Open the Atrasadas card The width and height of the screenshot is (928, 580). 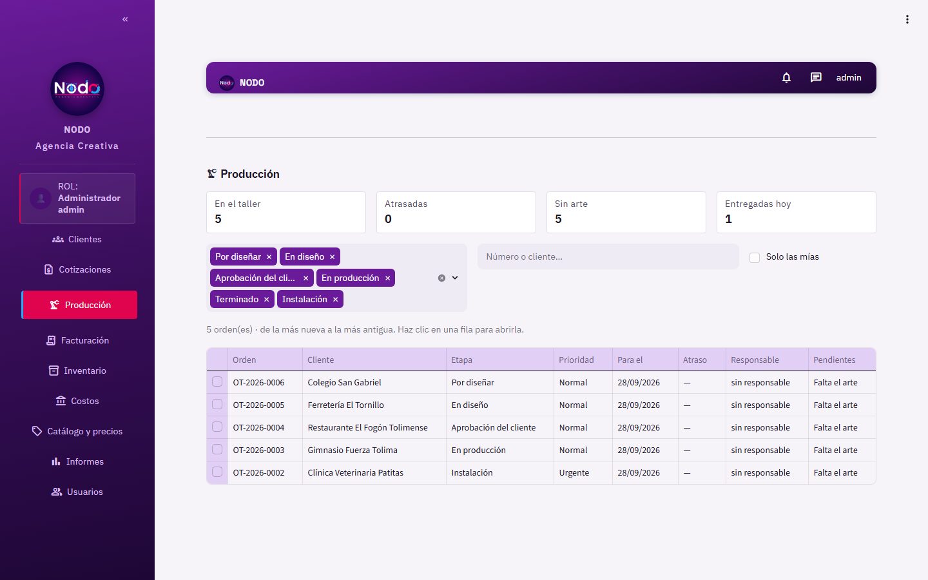[x=456, y=212]
